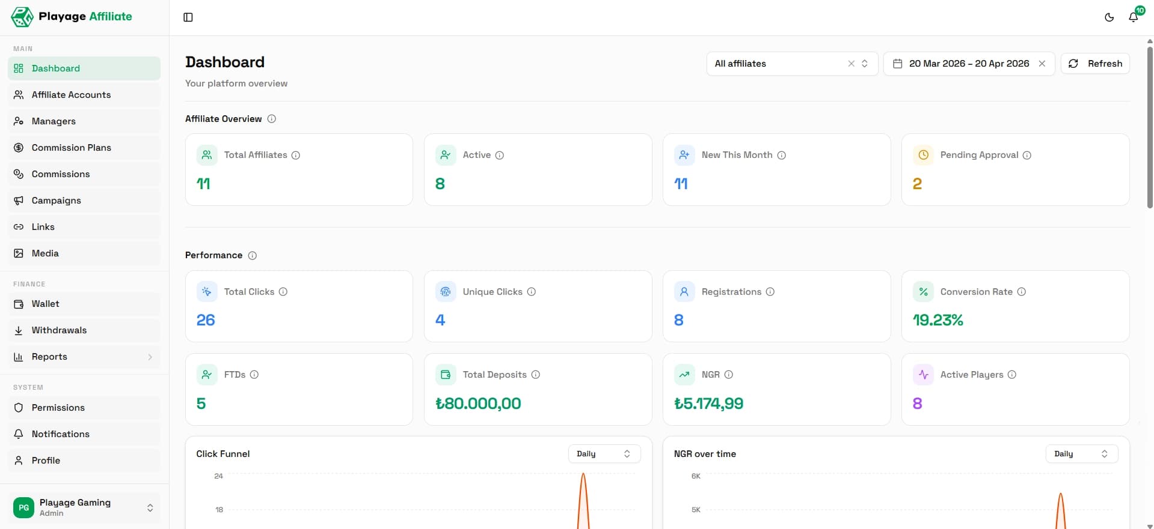Show info tooltip for Total Affiliates

click(296, 155)
